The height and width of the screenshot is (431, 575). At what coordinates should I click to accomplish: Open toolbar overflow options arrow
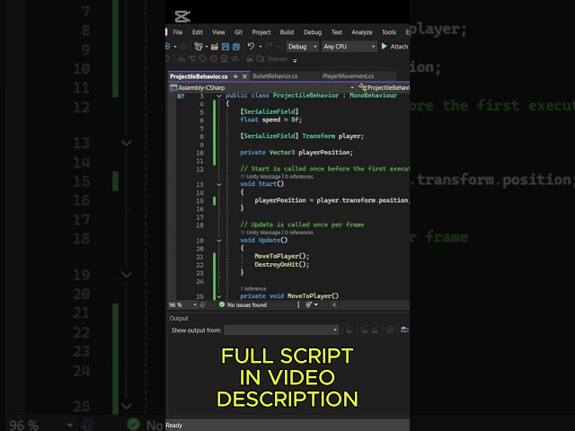click(x=295, y=60)
